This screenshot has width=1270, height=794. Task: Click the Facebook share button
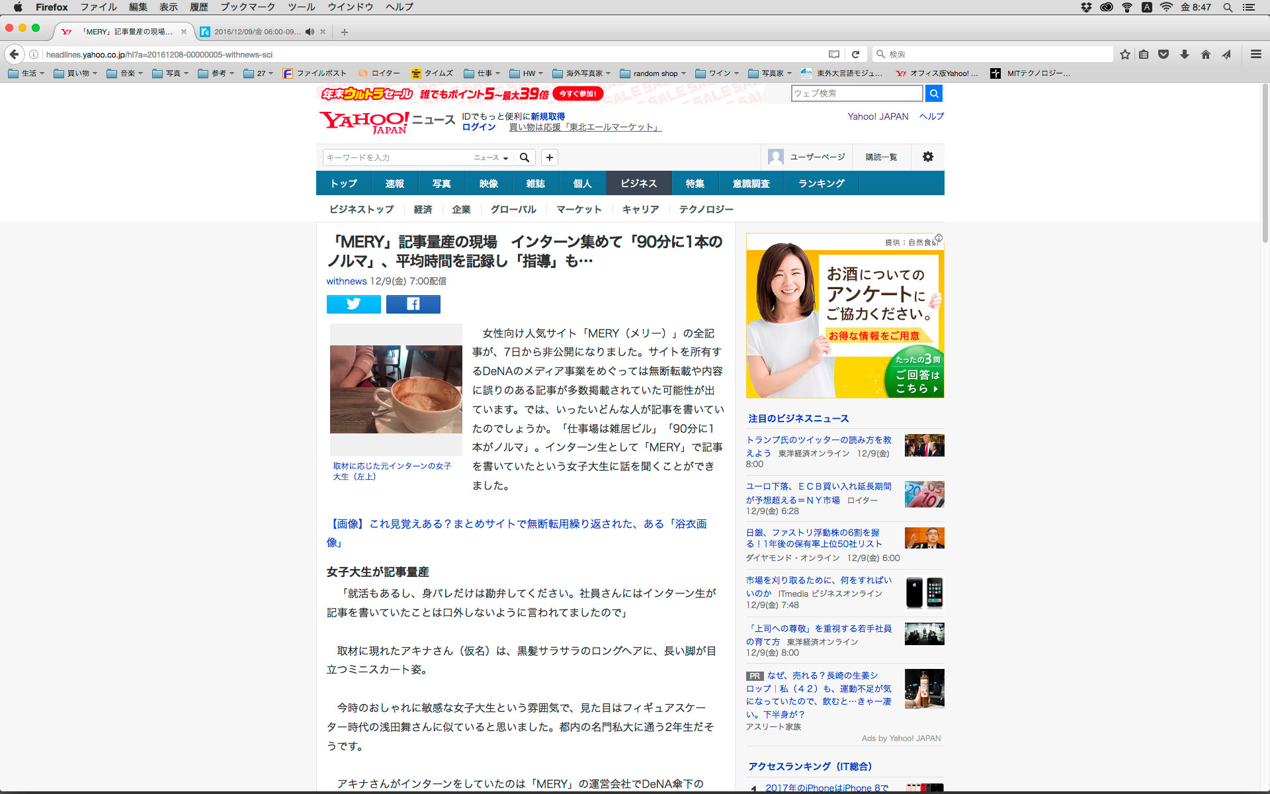[413, 304]
